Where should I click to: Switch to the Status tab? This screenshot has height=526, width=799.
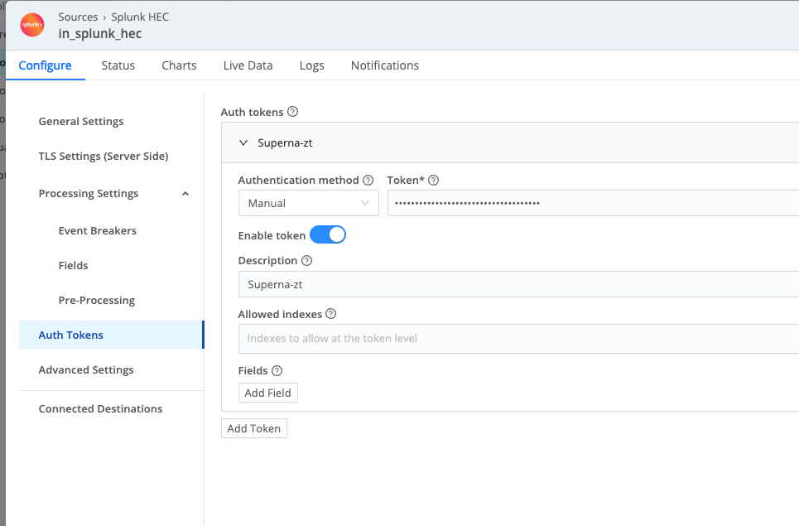tap(118, 65)
